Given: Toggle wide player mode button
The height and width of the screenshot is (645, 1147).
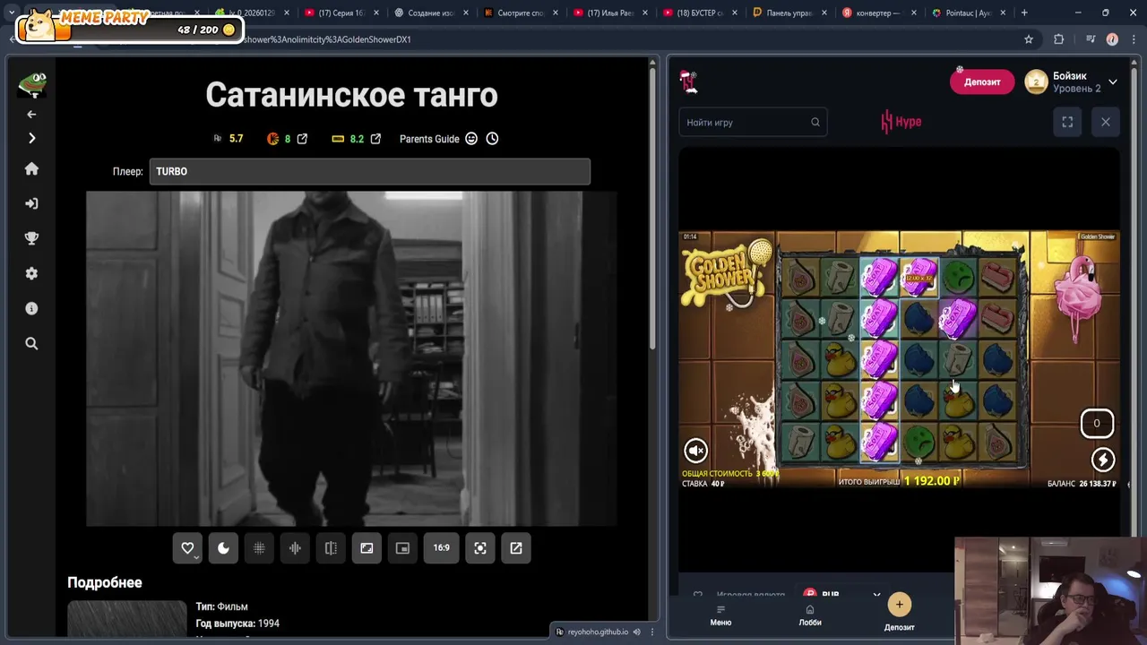Looking at the screenshot, I should pyautogui.click(x=367, y=548).
